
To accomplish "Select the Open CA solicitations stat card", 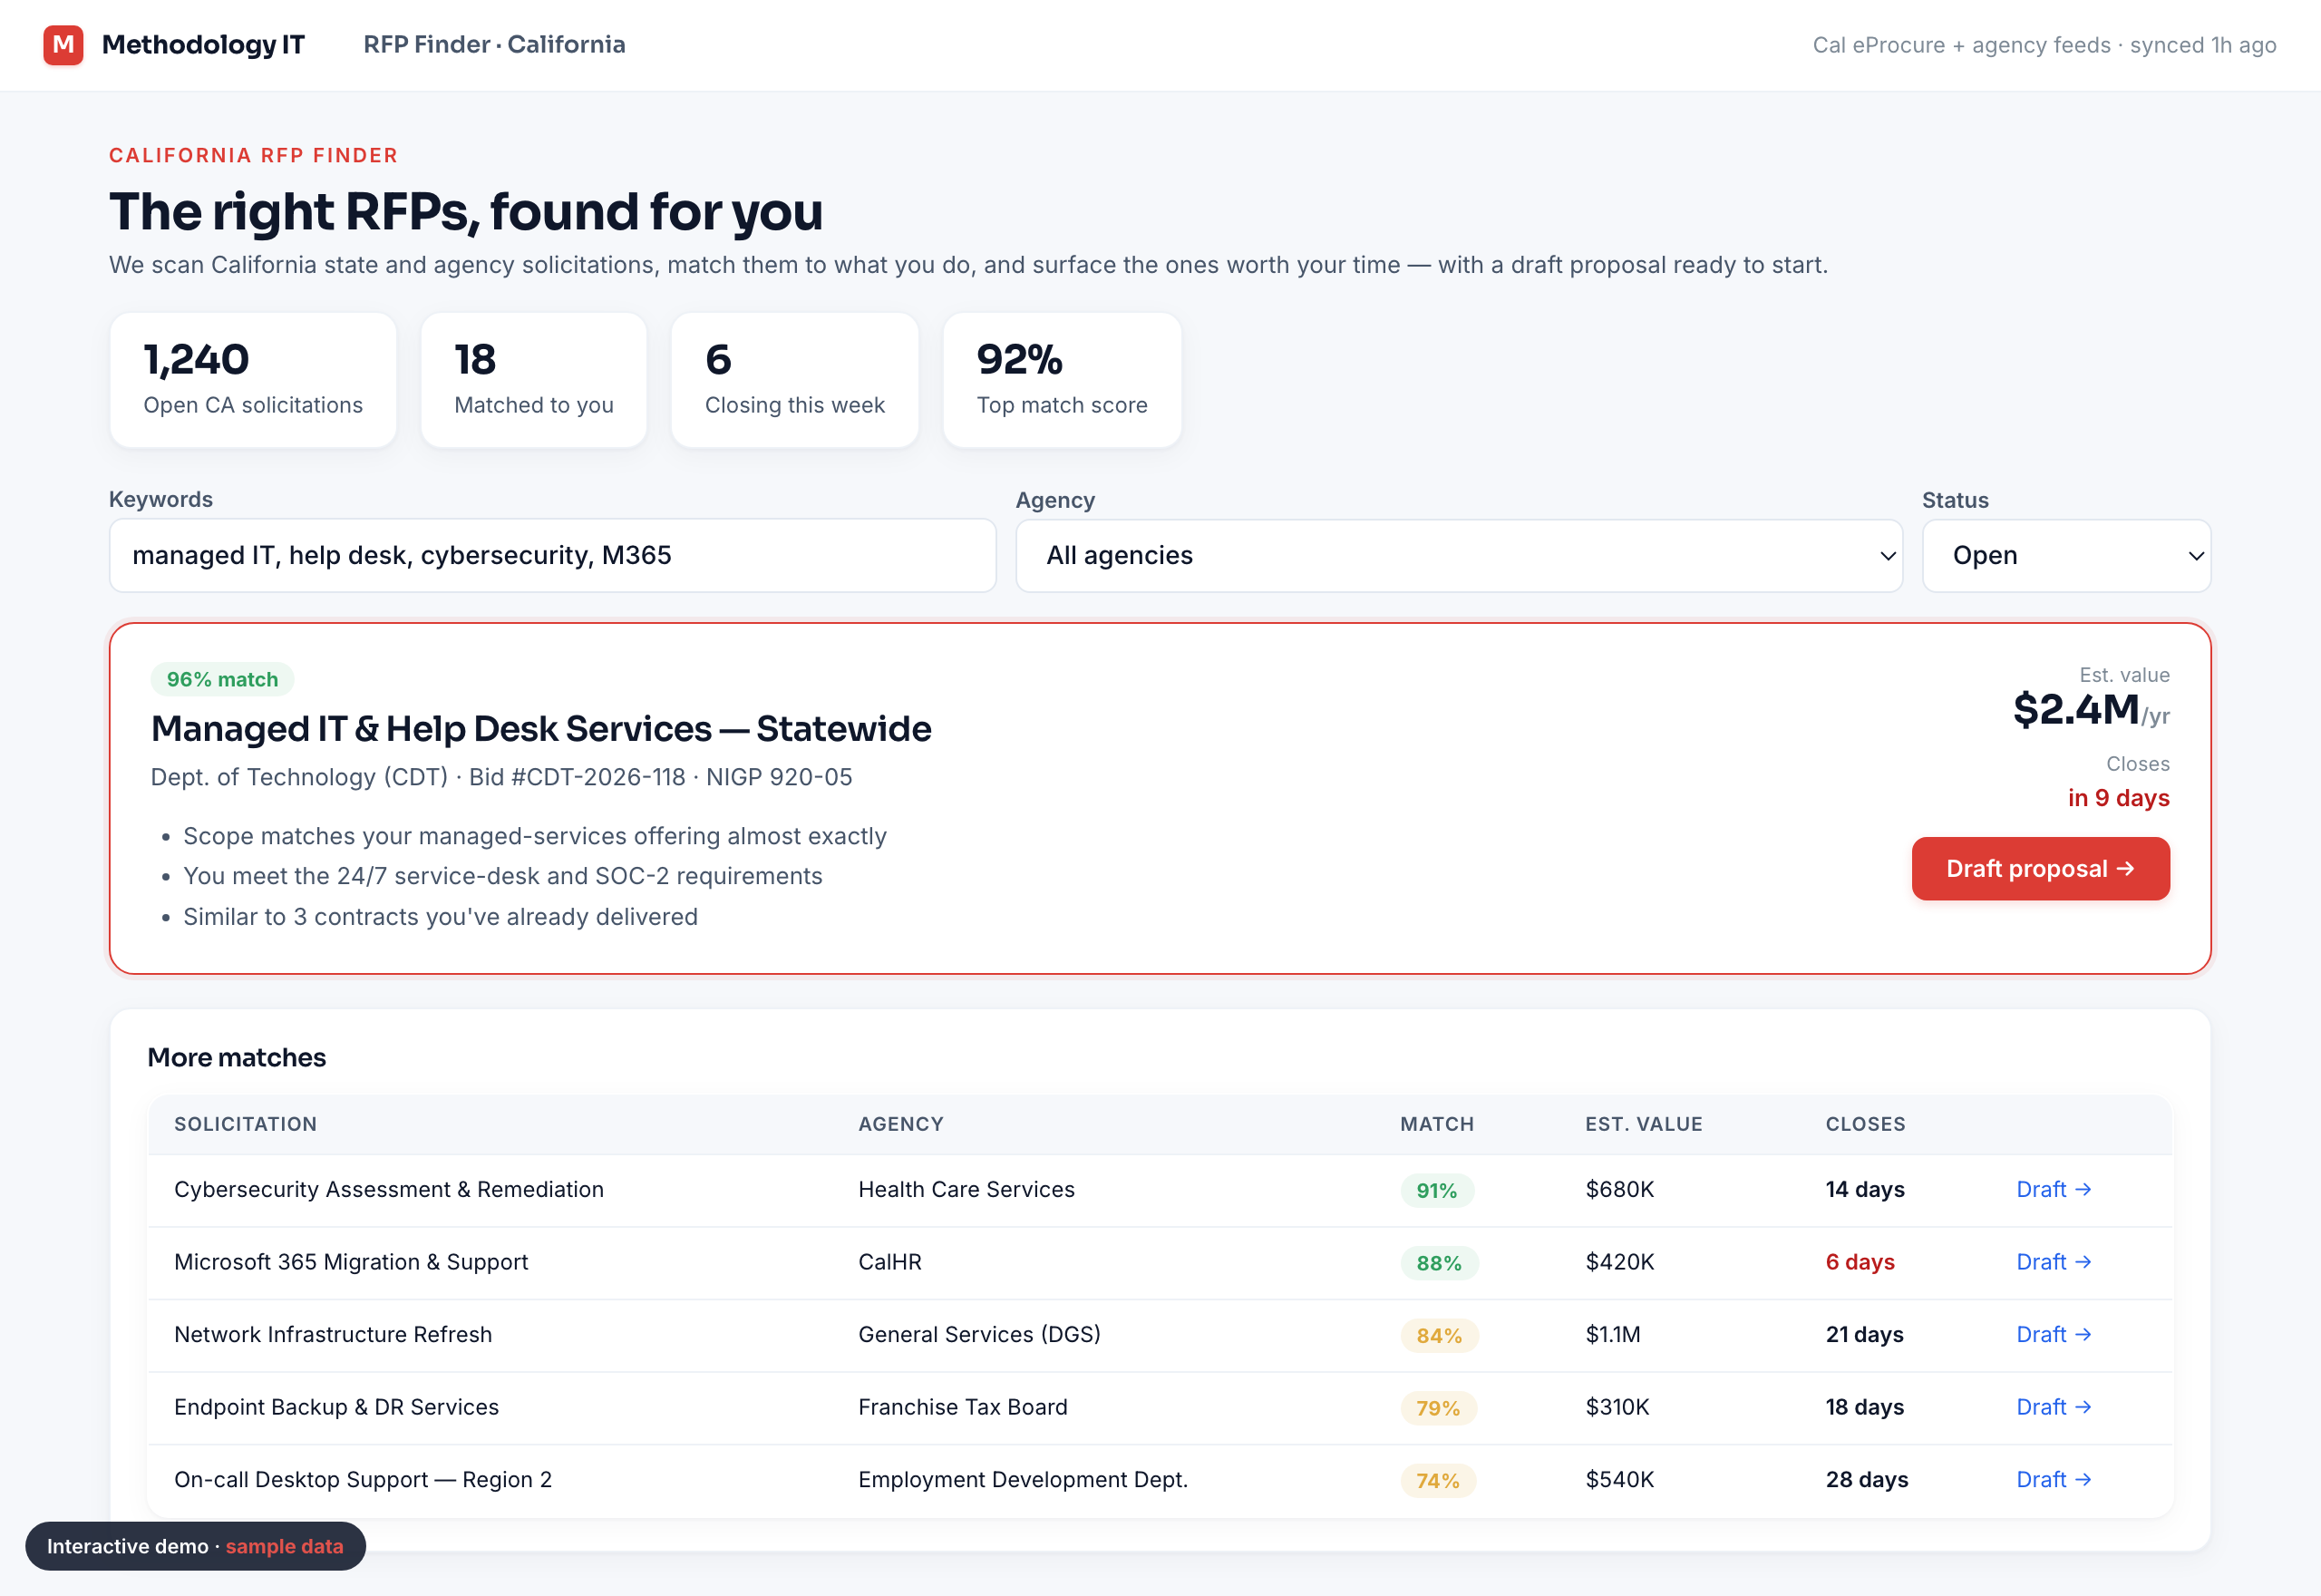I will point(253,380).
